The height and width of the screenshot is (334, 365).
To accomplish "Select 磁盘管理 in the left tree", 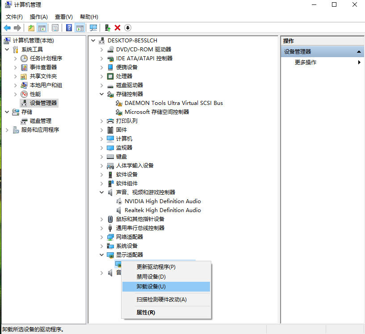I will (41, 121).
